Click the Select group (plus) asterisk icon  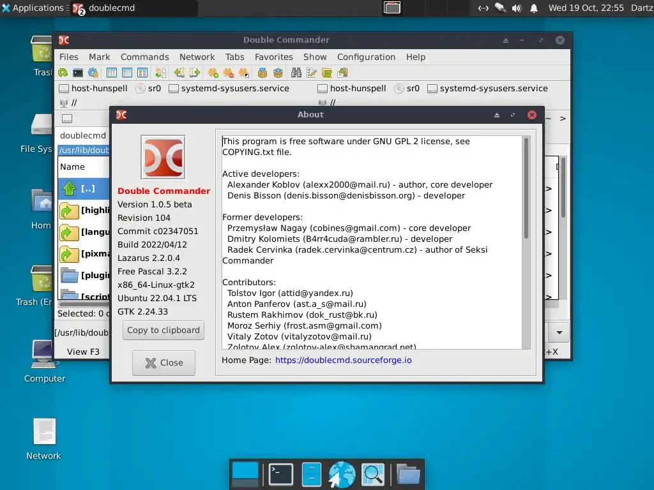coord(213,73)
